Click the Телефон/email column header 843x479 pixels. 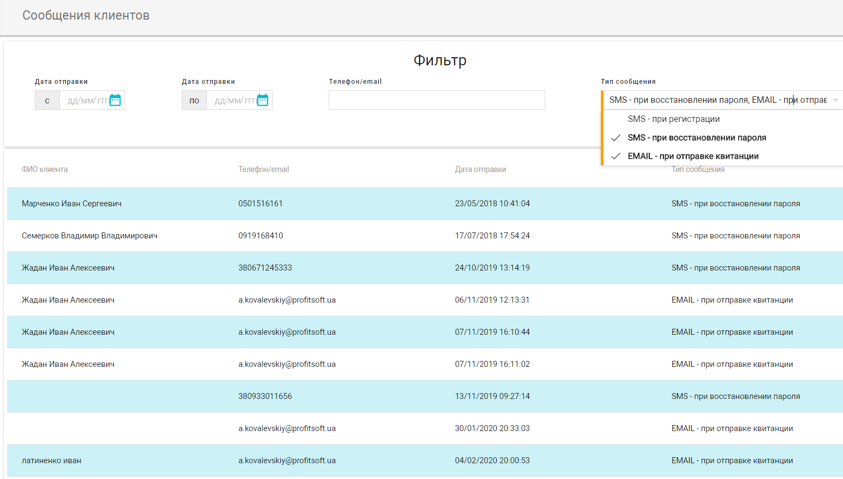pyautogui.click(x=263, y=169)
